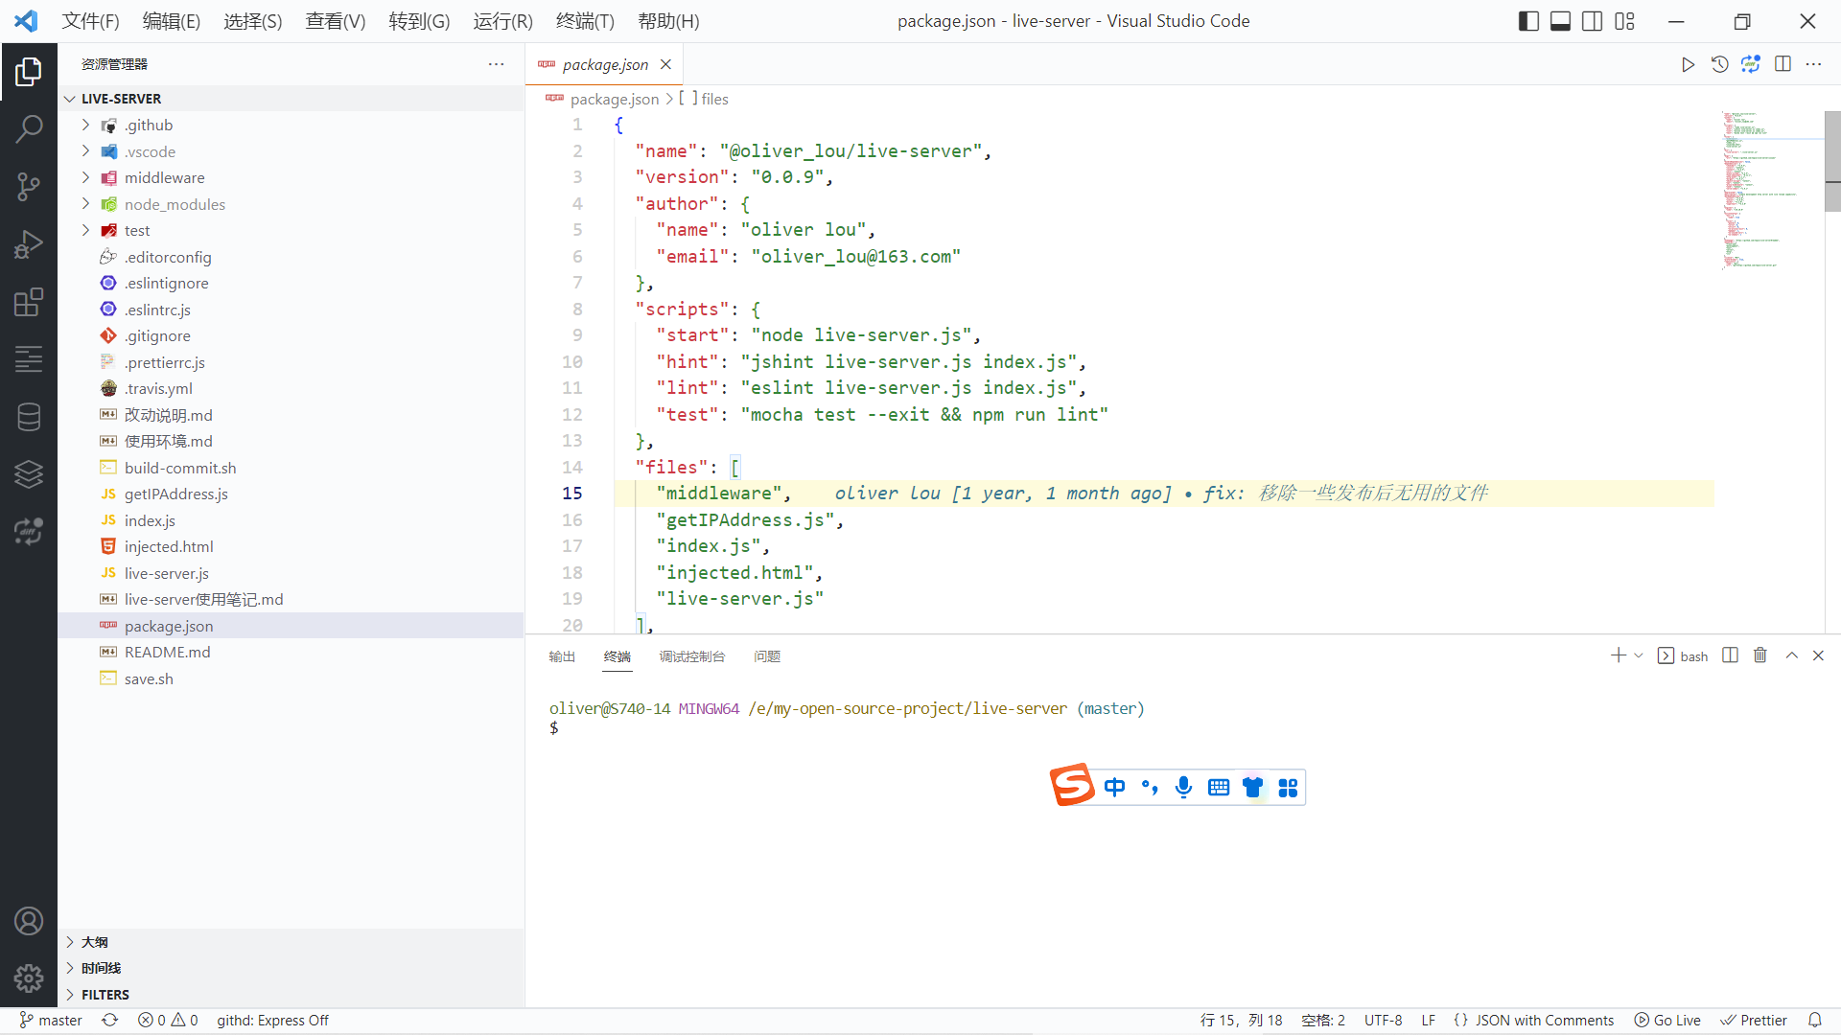This screenshot has width=1841, height=1035.
Task: Open Run and Debug view
Action: 29,244
